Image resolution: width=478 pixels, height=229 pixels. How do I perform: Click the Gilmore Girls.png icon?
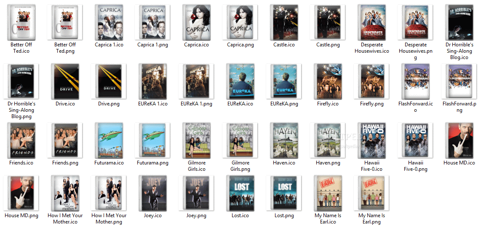coord(240,140)
